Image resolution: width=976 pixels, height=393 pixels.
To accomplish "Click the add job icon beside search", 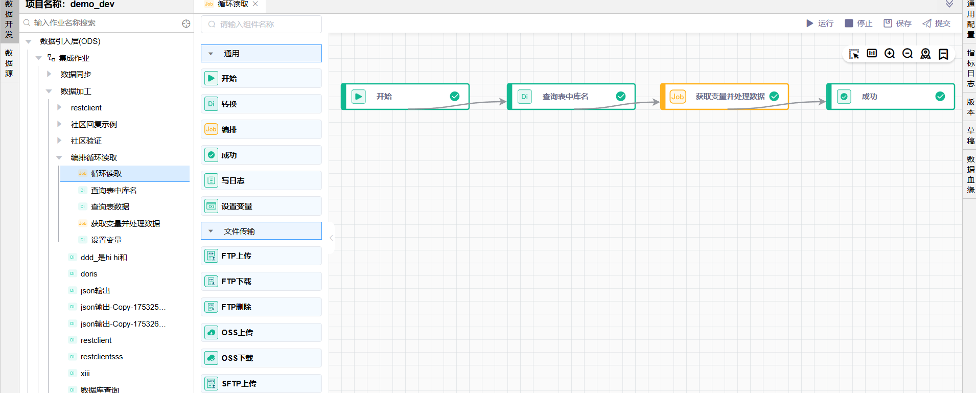I will pos(186,24).
